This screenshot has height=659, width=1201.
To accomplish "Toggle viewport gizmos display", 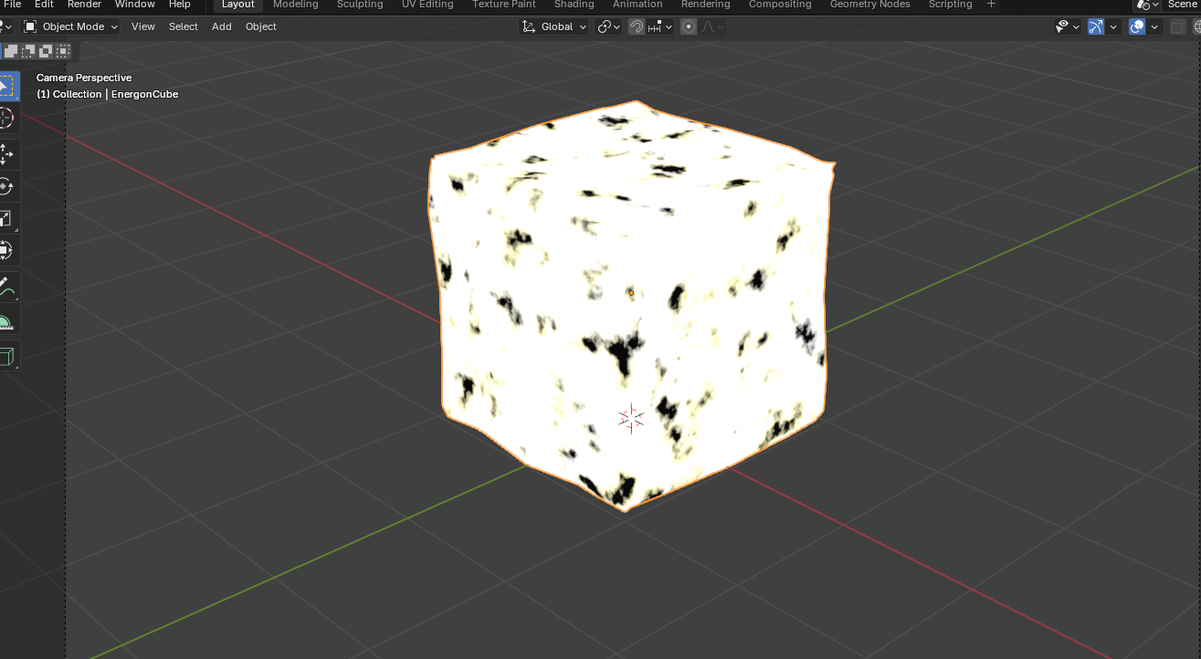I will [1096, 26].
